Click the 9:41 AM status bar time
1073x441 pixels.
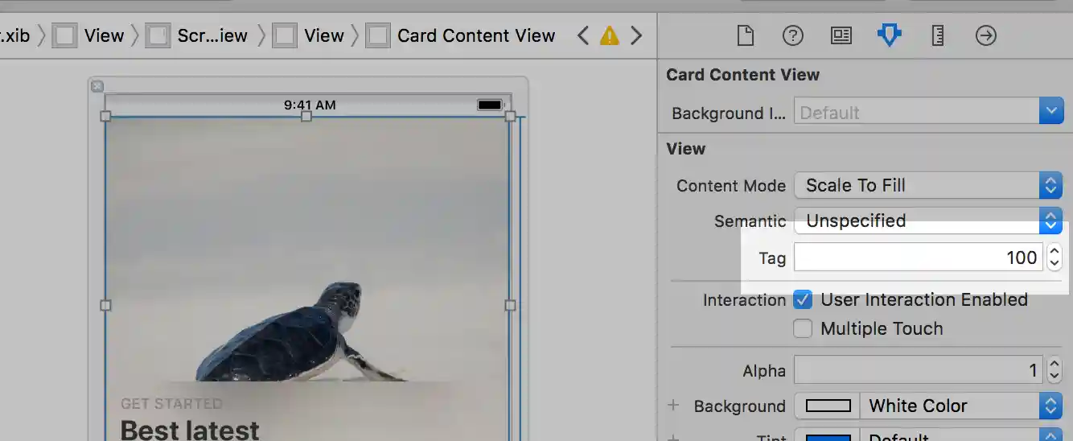tap(310, 105)
